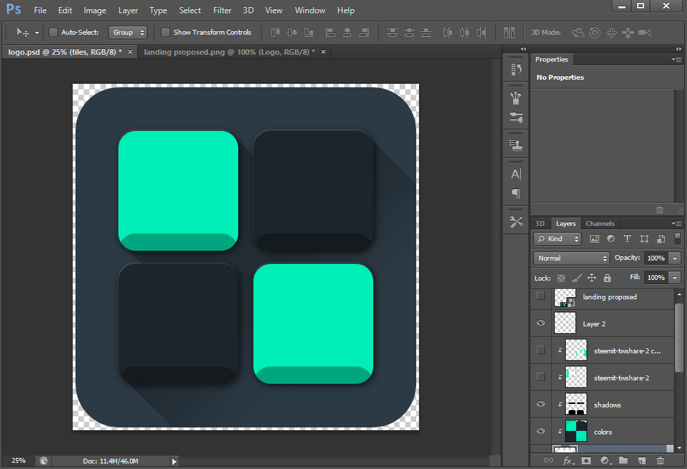Screen dimensions: 687x469
Task: Click the lock all padlock icon
Action: pyautogui.click(x=607, y=278)
